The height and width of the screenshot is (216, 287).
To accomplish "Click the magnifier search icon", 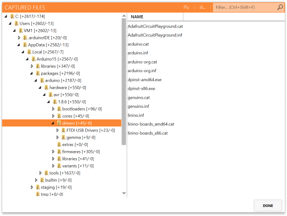I will coord(280,7).
